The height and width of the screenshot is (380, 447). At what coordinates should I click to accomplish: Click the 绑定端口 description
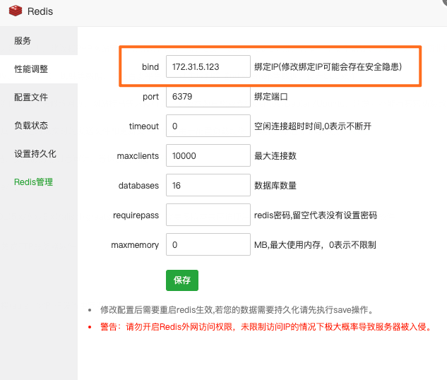coord(271,96)
